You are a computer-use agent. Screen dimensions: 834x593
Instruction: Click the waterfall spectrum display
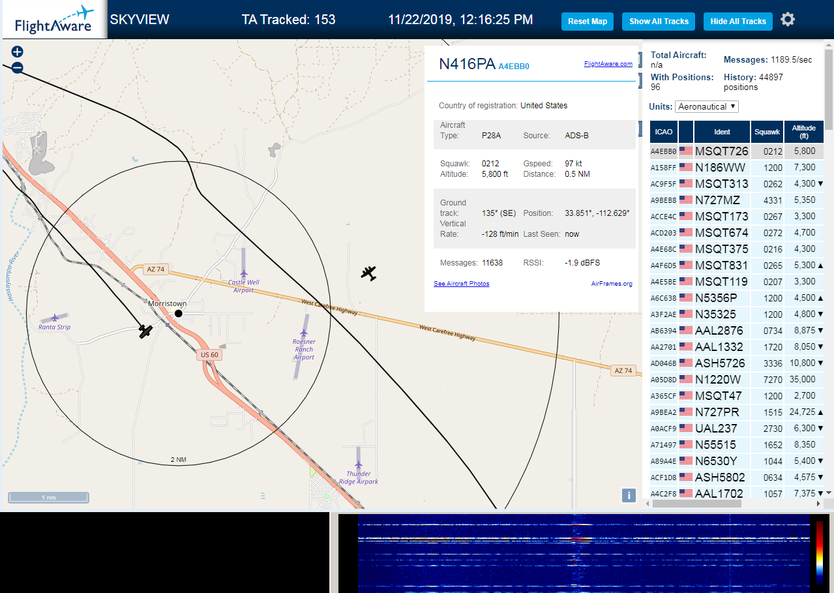pyautogui.click(x=584, y=553)
